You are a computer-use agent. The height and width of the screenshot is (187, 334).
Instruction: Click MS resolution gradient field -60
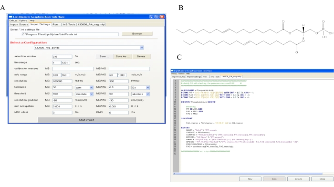pyautogui.click(x=62, y=100)
